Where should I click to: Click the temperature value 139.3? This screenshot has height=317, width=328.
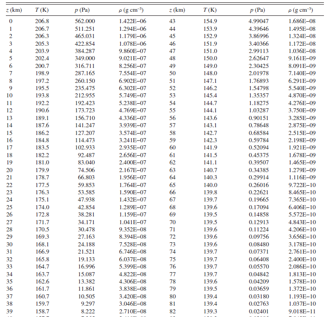(210, 312)
